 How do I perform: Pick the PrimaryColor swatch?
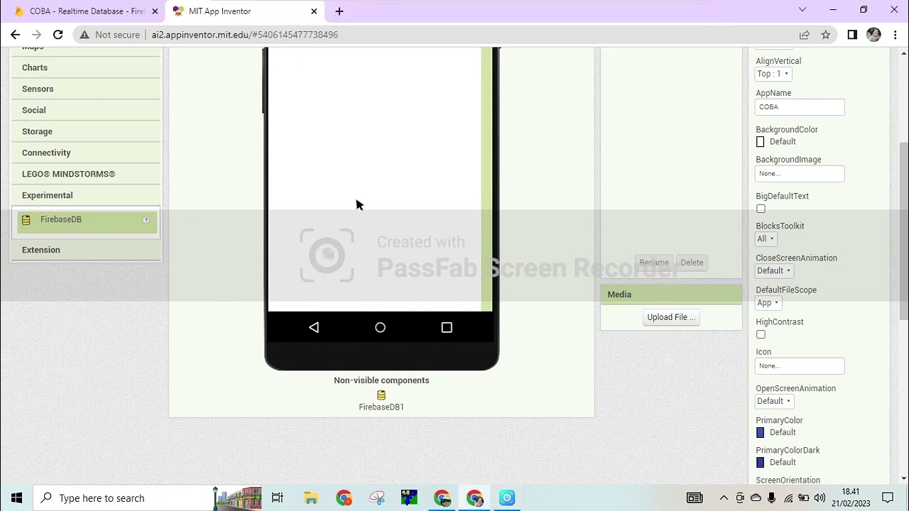coord(760,432)
